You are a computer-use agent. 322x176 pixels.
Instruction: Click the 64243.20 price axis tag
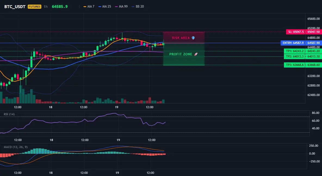click(x=314, y=51)
